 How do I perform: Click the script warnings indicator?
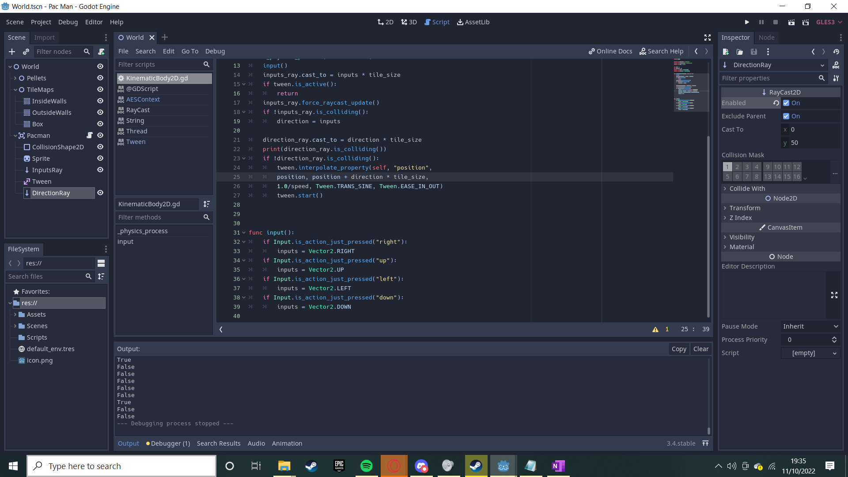tap(661, 329)
